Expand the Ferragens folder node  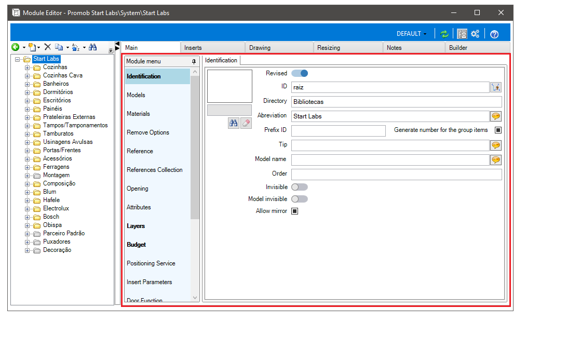pos(28,167)
